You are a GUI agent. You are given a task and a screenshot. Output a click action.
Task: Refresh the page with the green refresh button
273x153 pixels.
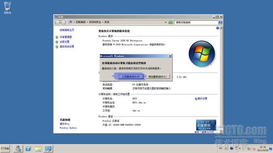(x=171, y=23)
